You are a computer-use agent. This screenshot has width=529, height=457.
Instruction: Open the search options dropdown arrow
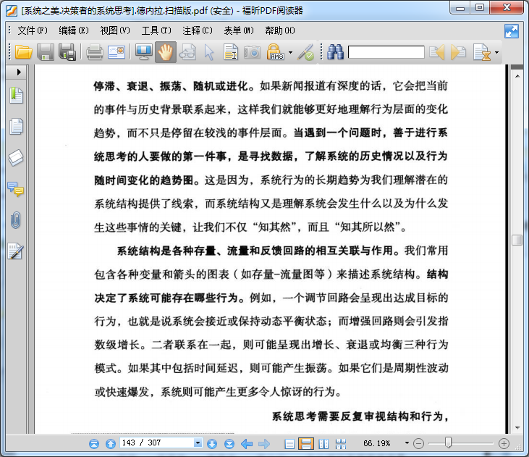pyautogui.click(x=496, y=53)
